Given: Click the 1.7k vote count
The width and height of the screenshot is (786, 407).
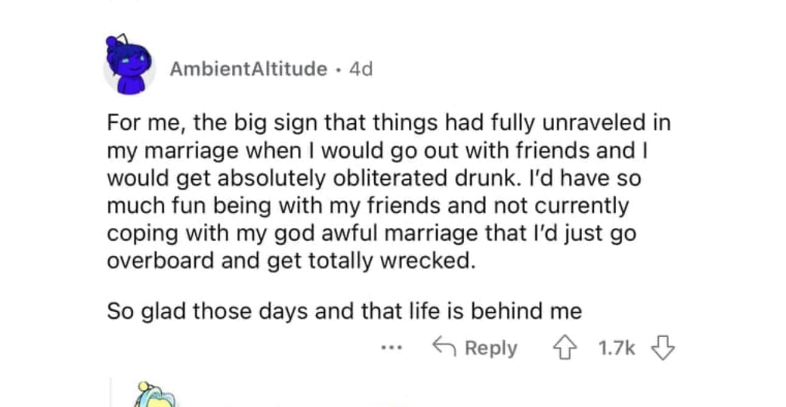Looking at the screenshot, I should pos(616,348).
